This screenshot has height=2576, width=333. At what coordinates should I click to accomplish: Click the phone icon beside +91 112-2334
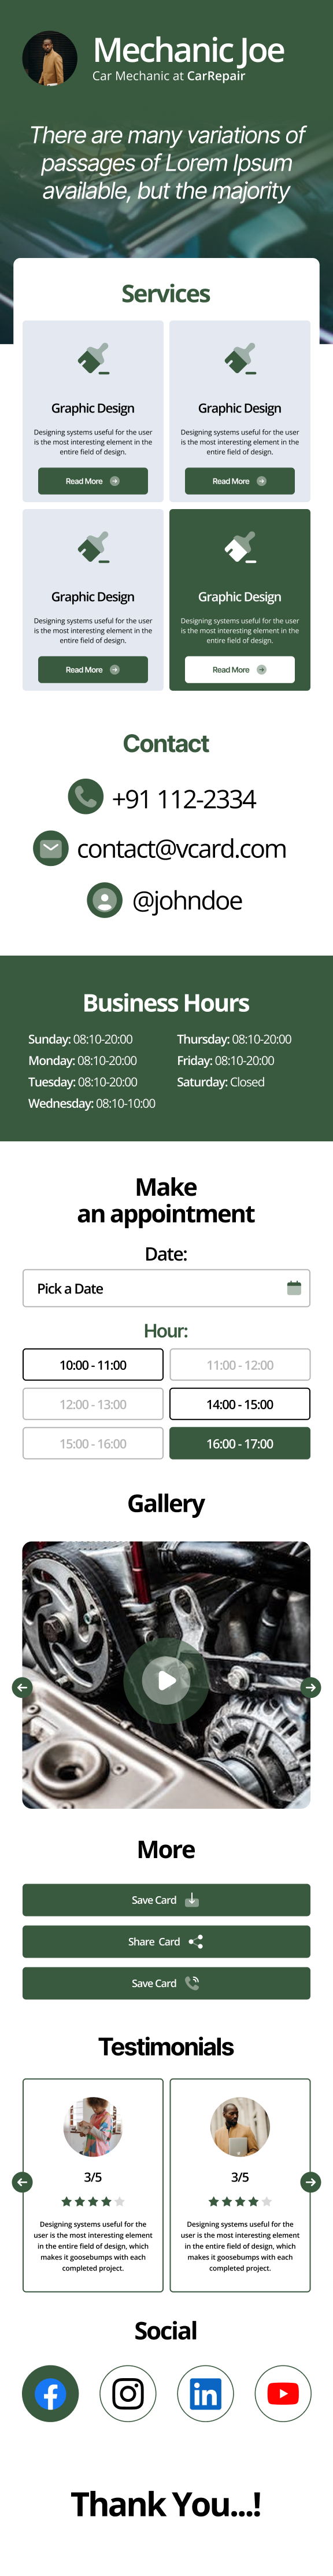[86, 796]
